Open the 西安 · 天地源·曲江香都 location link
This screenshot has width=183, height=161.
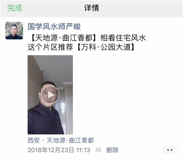pyautogui.click(x=61, y=140)
